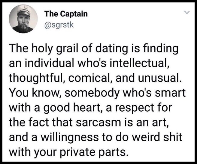Click the word "willingness" in the tweet
197x164 pixels.
[x=69, y=137]
